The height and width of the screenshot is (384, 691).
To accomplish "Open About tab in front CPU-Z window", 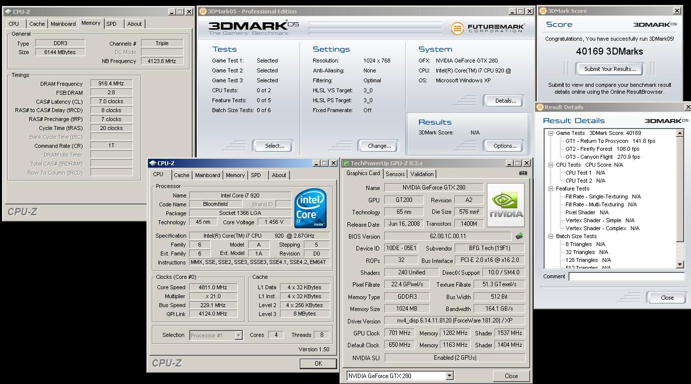I will (279, 175).
